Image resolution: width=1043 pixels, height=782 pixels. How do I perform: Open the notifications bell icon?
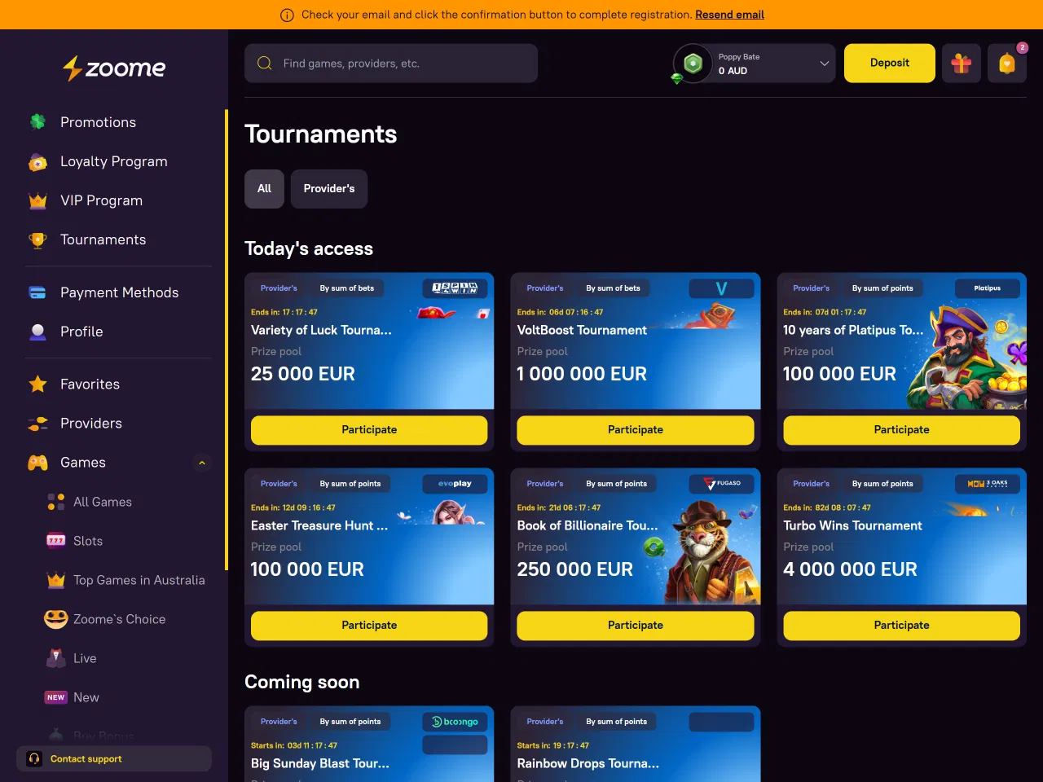(1007, 64)
